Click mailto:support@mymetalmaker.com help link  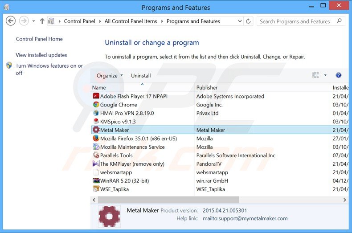pos(245,218)
